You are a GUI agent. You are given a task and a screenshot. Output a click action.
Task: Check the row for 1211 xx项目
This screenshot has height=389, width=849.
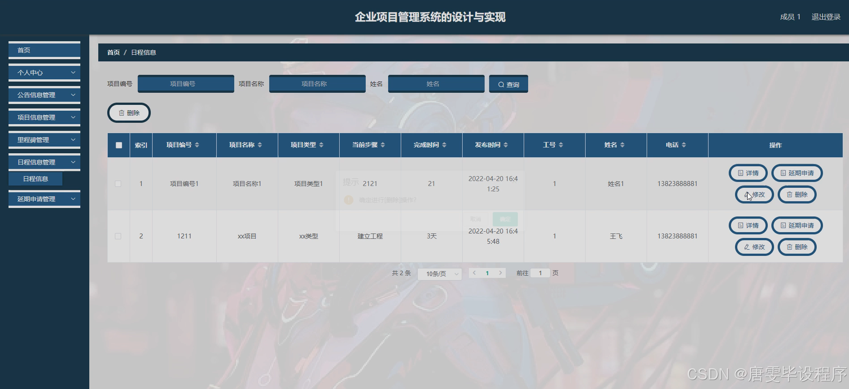(118, 236)
